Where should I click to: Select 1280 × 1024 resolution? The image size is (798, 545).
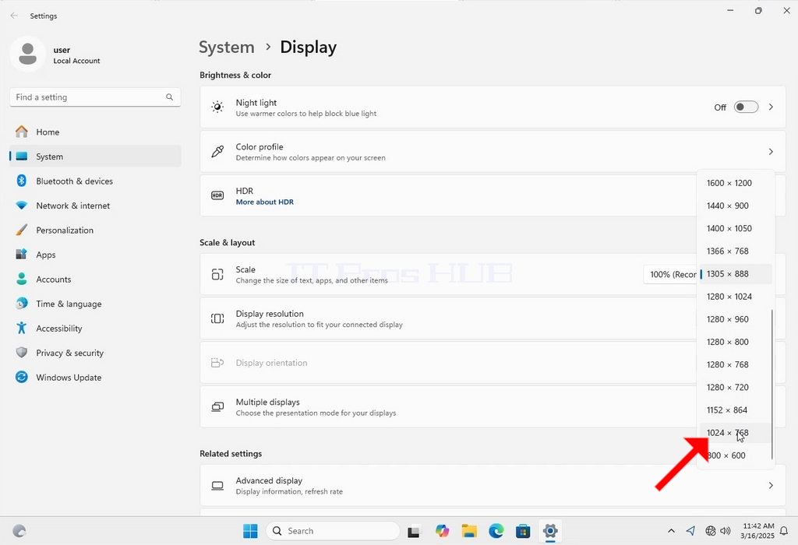(x=736, y=297)
